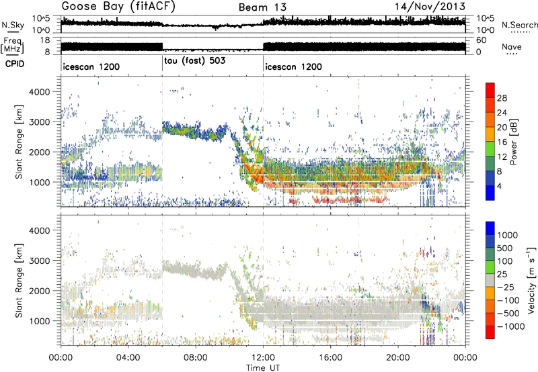Image resolution: width=538 pixels, height=372 pixels.
Task: Click the '28' tick on the Power scale
Action: [x=502, y=98]
